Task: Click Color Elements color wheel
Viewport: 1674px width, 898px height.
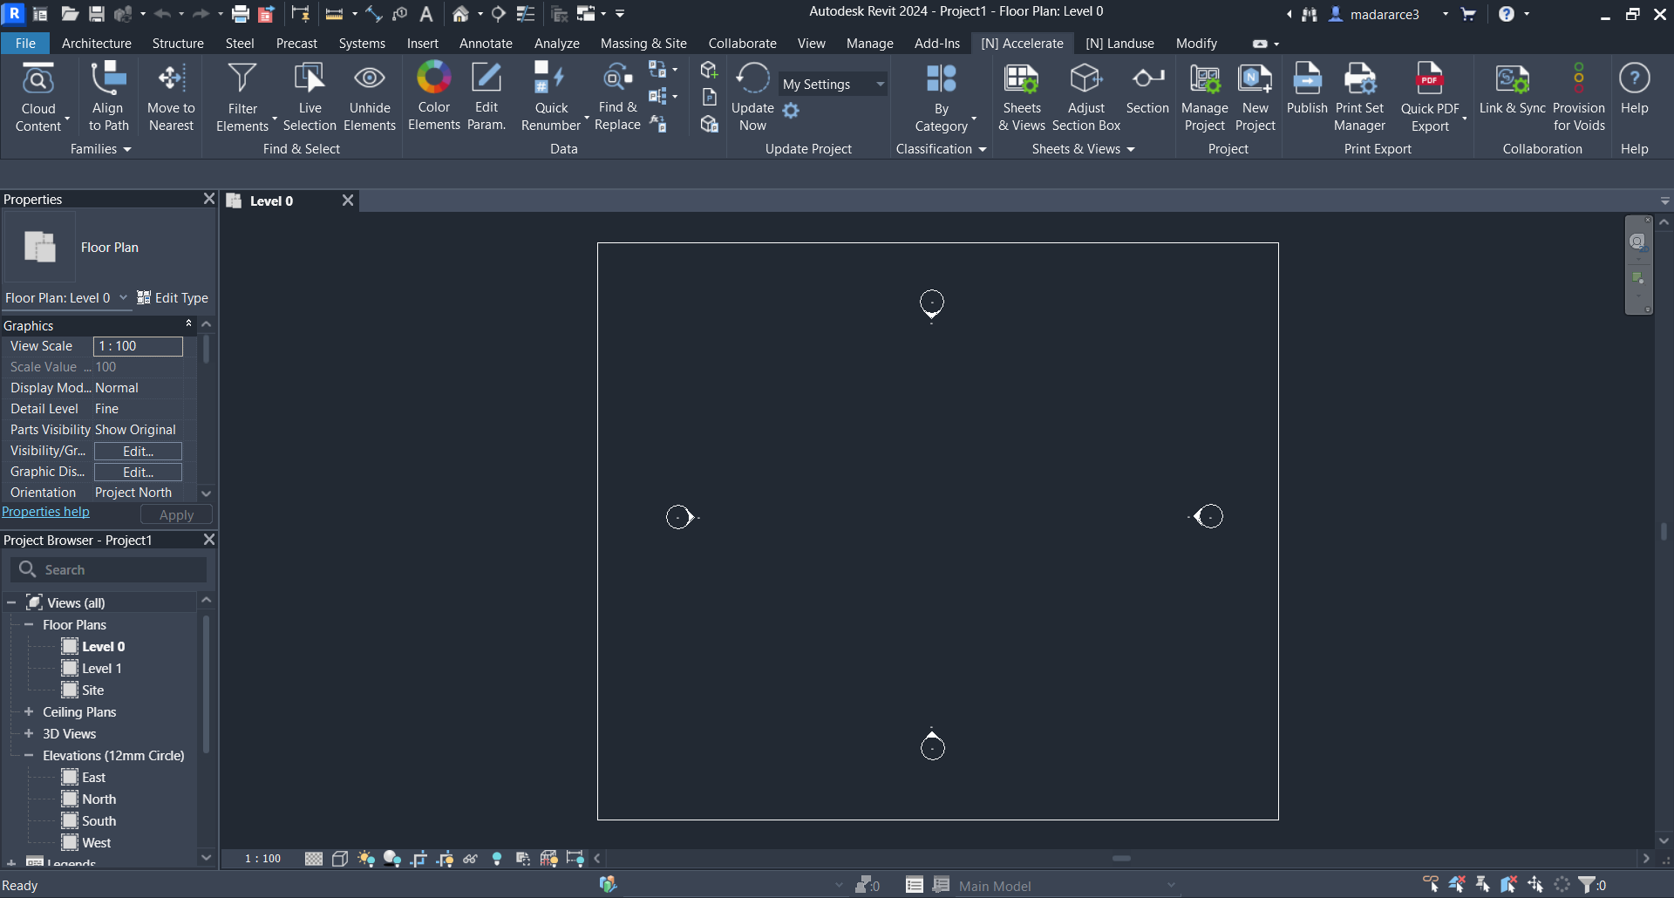Action: [x=433, y=78]
